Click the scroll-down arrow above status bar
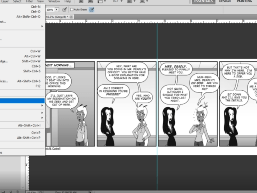 tap(22, 188)
